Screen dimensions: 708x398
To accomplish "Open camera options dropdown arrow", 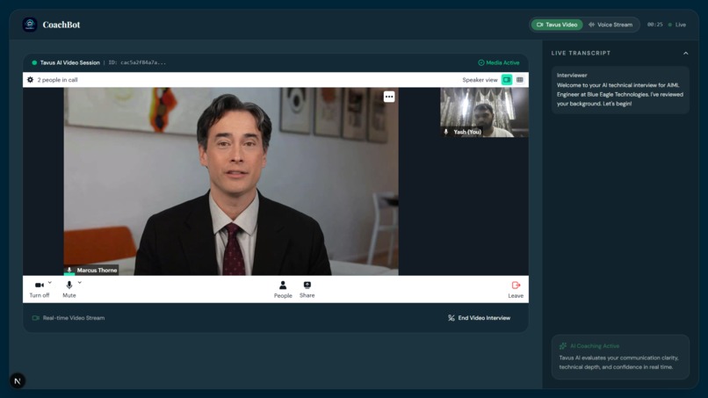I will point(50,282).
